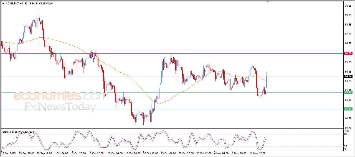Select the stochastic 20 level label
The image size is (355, 157).
[x=346, y=146]
